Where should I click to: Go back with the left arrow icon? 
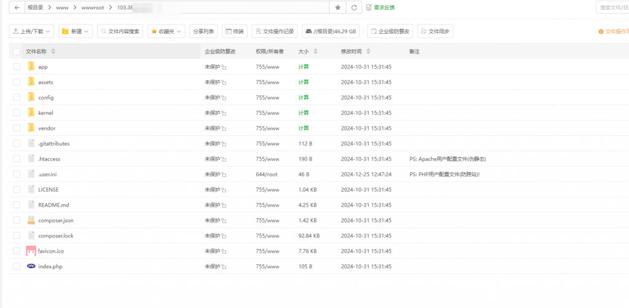pyautogui.click(x=17, y=7)
